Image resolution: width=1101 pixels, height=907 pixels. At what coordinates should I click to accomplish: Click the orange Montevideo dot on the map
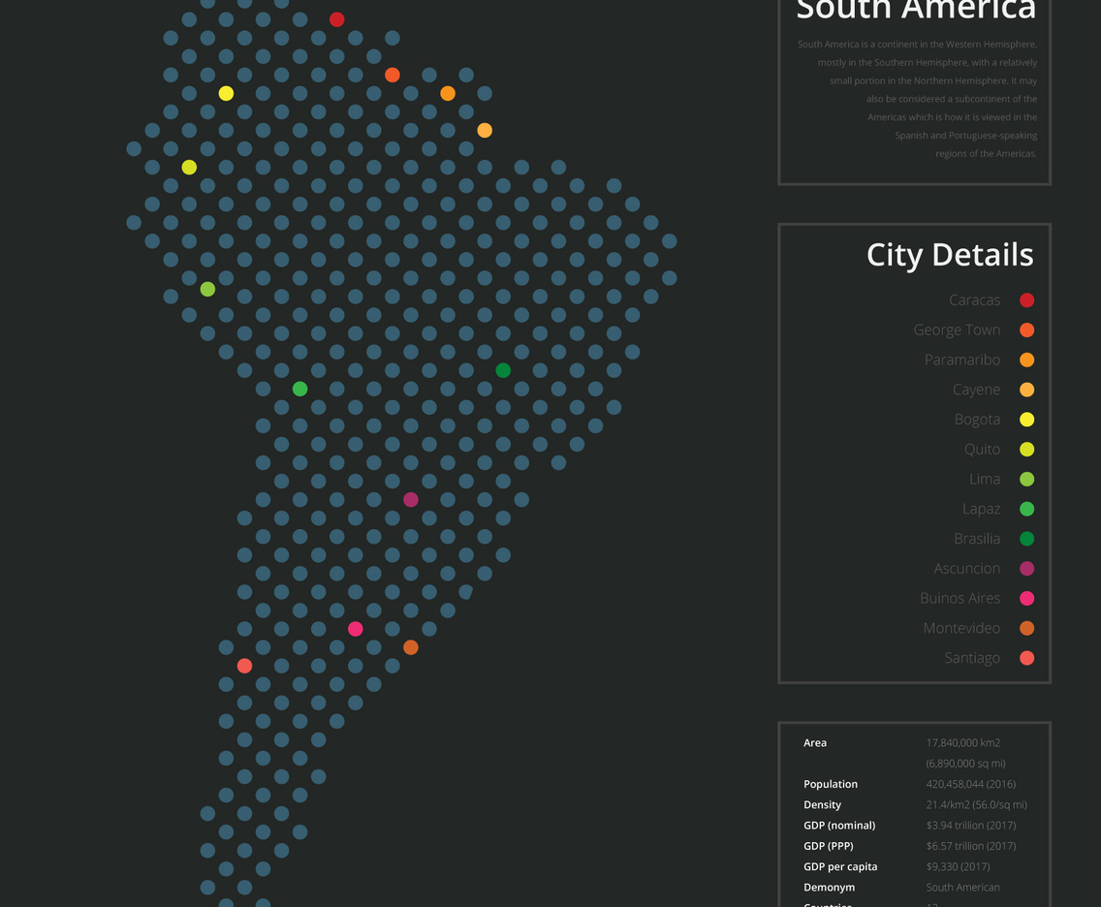[410, 645]
